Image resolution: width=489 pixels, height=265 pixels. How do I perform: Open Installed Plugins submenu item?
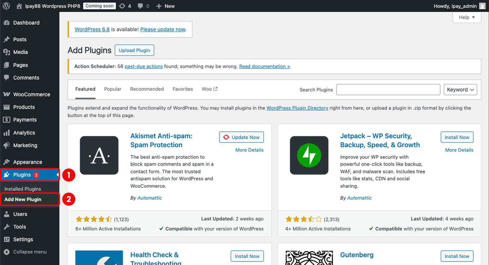[x=22, y=189]
